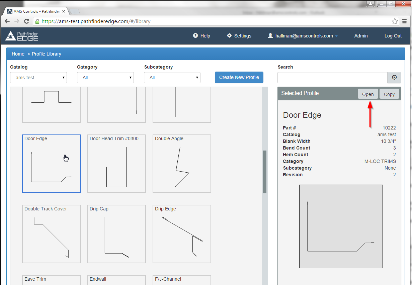Open the selected Door Edge profile
Image resolution: width=412 pixels, height=285 pixels.
[368, 94]
